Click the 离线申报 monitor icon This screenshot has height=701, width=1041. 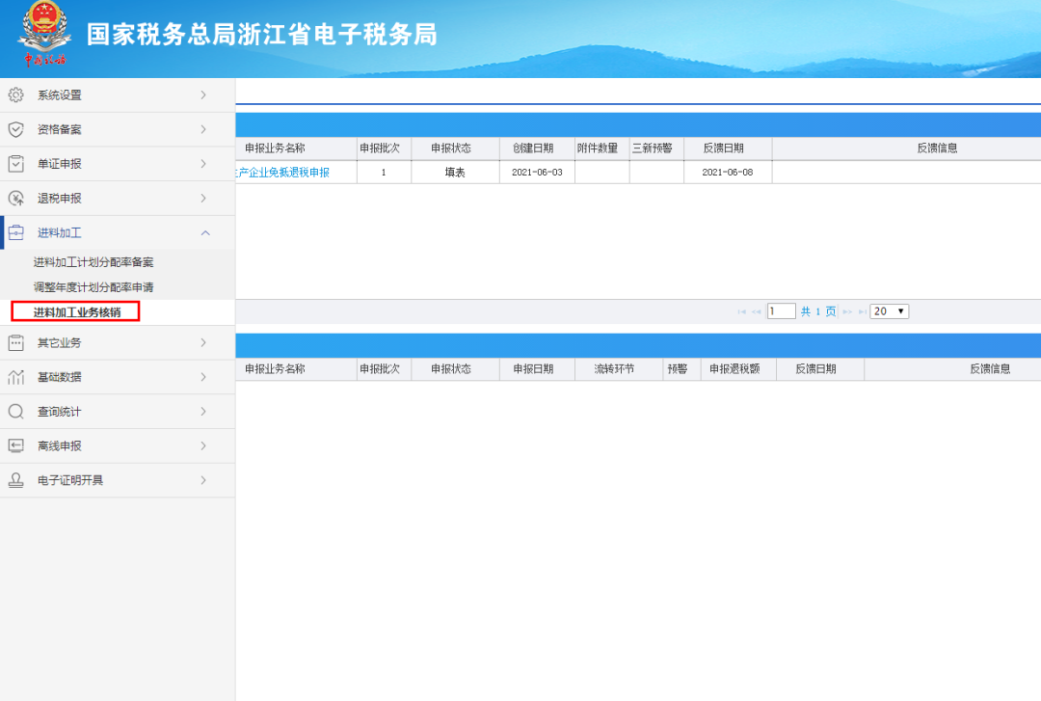(x=16, y=445)
